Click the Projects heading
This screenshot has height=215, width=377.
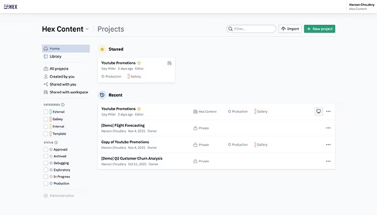[x=110, y=29]
